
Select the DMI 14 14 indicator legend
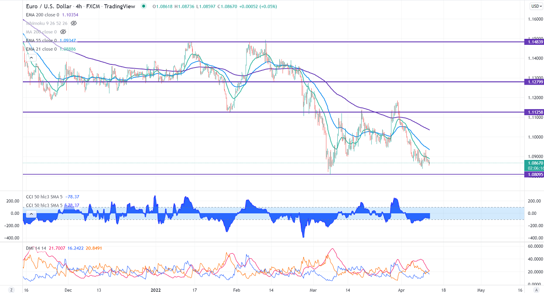[x=36, y=248]
